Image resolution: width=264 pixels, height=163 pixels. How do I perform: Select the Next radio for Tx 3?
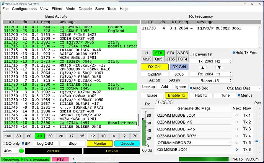point(236,129)
